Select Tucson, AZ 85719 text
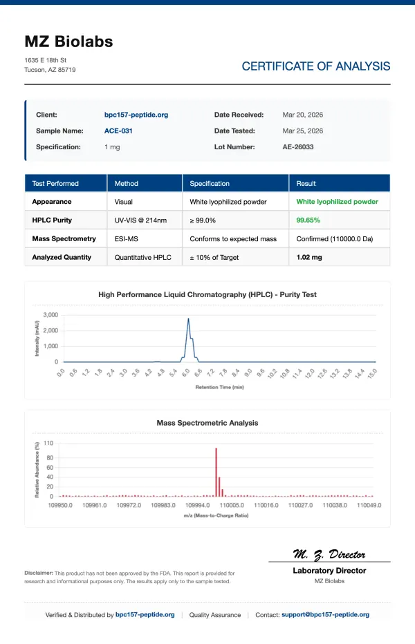Screen dimensions: 415x644 pyautogui.click(x=50, y=70)
